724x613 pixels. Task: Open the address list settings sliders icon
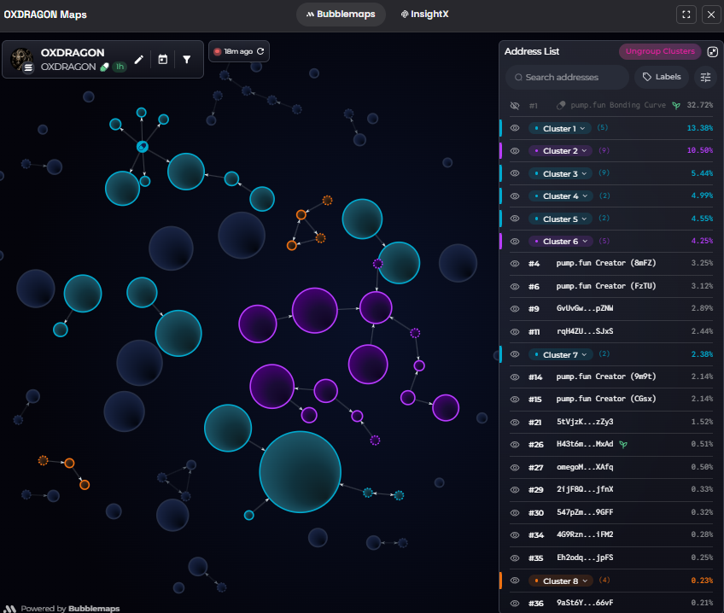pos(705,77)
